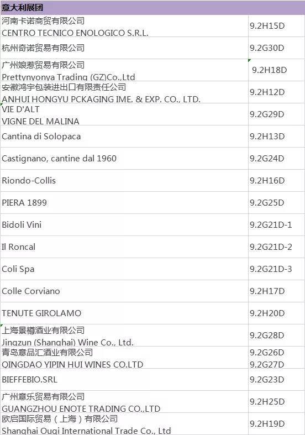Select the Coli Spa cell
This screenshot has width=305, height=435.
[124, 269]
